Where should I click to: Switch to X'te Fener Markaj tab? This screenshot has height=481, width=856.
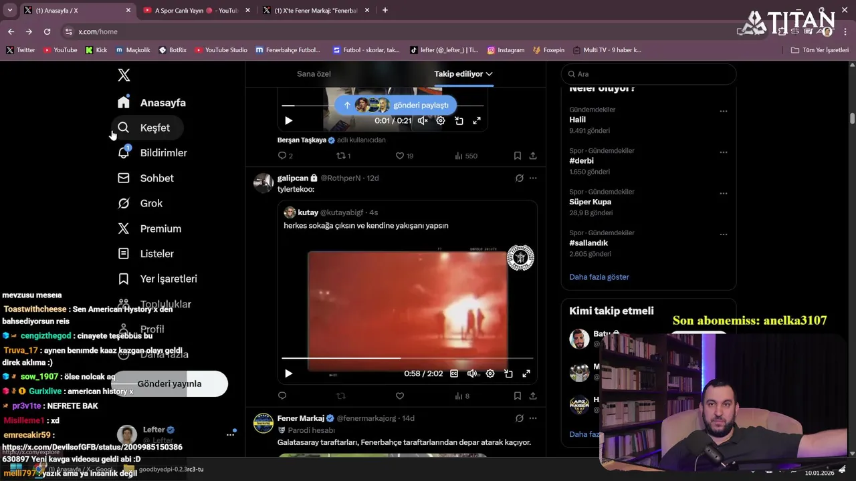click(x=316, y=11)
